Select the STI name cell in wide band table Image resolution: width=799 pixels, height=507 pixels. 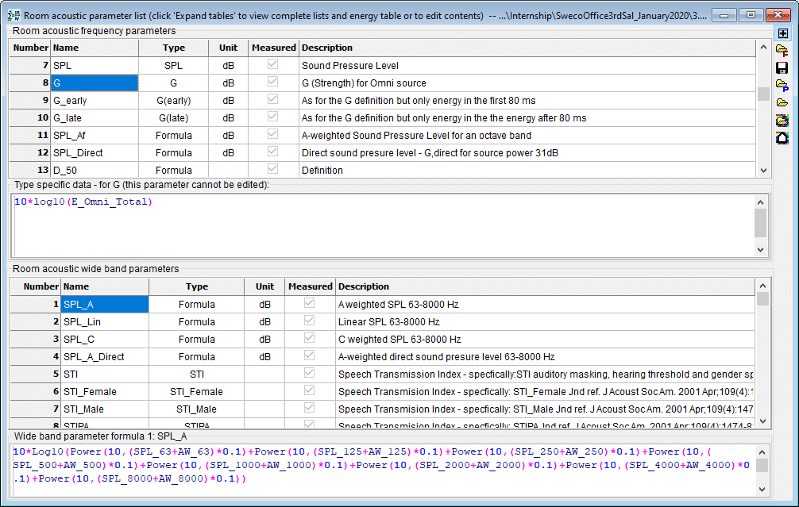click(x=105, y=374)
